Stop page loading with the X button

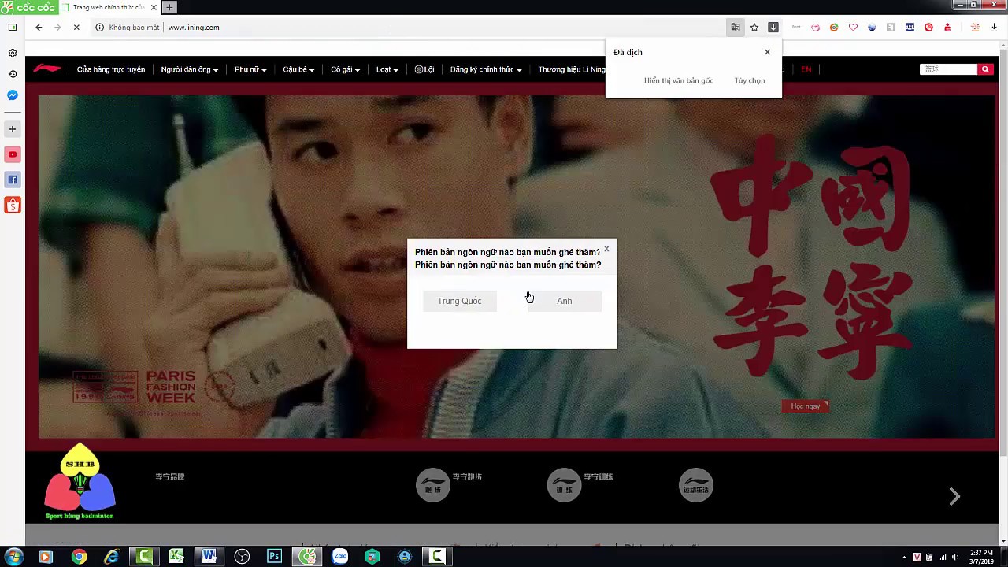(76, 27)
